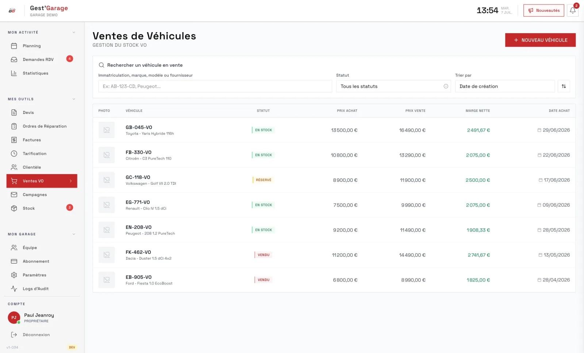Click the Statistiques bar chart icon
This screenshot has height=353, width=584.
[x=14, y=73]
